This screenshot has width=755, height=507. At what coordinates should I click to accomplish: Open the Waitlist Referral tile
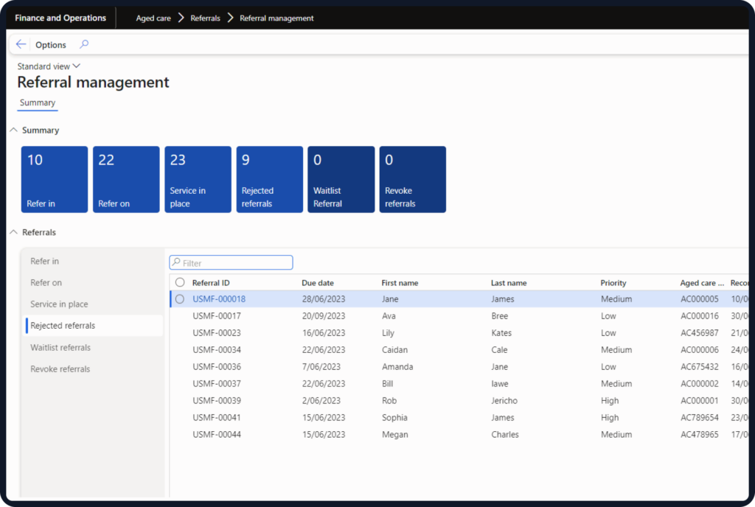pyautogui.click(x=341, y=179)
